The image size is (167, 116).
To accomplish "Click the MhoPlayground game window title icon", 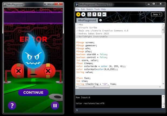I will (5, 5).
